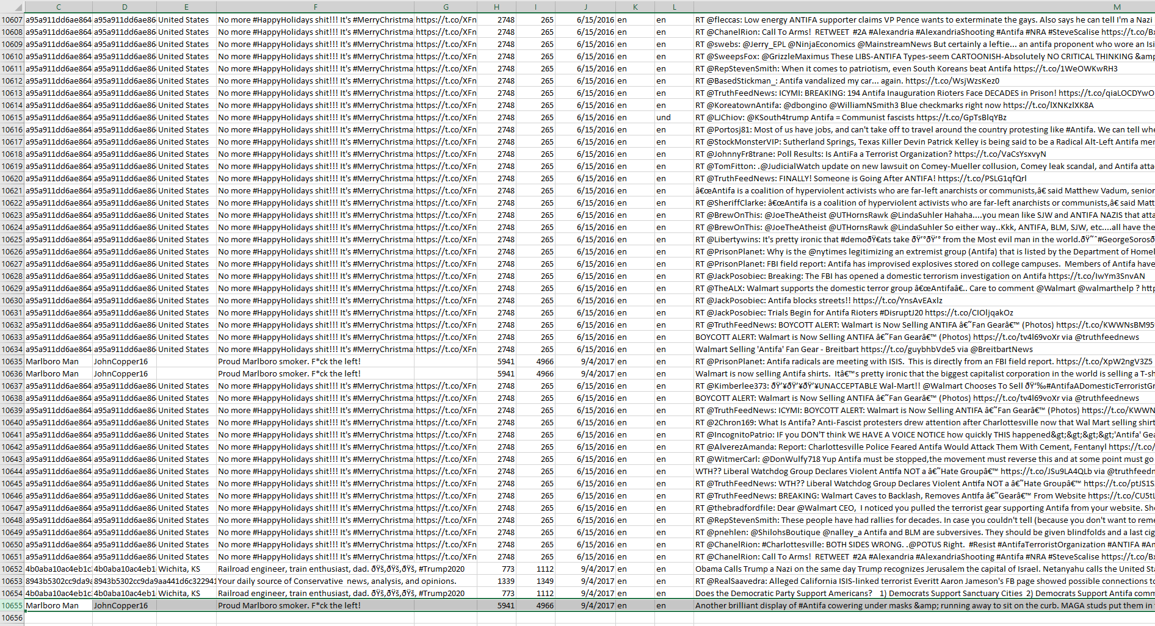Select row 10607 header

tap(12, 20)
